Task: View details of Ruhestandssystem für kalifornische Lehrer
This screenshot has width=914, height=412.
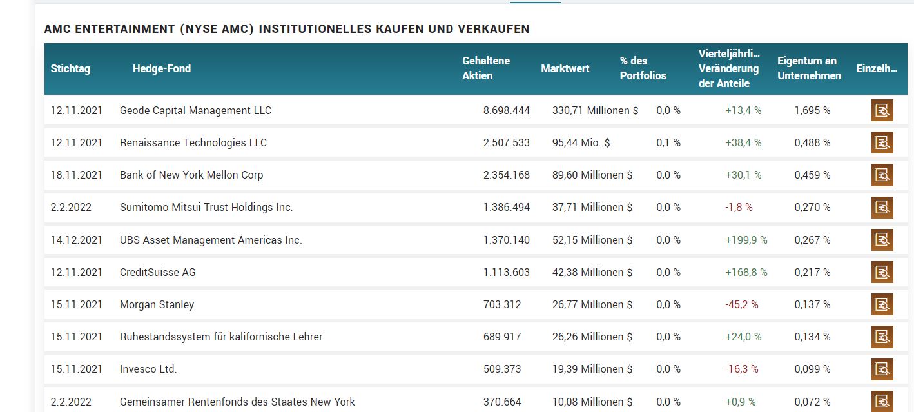Action: 882,337
